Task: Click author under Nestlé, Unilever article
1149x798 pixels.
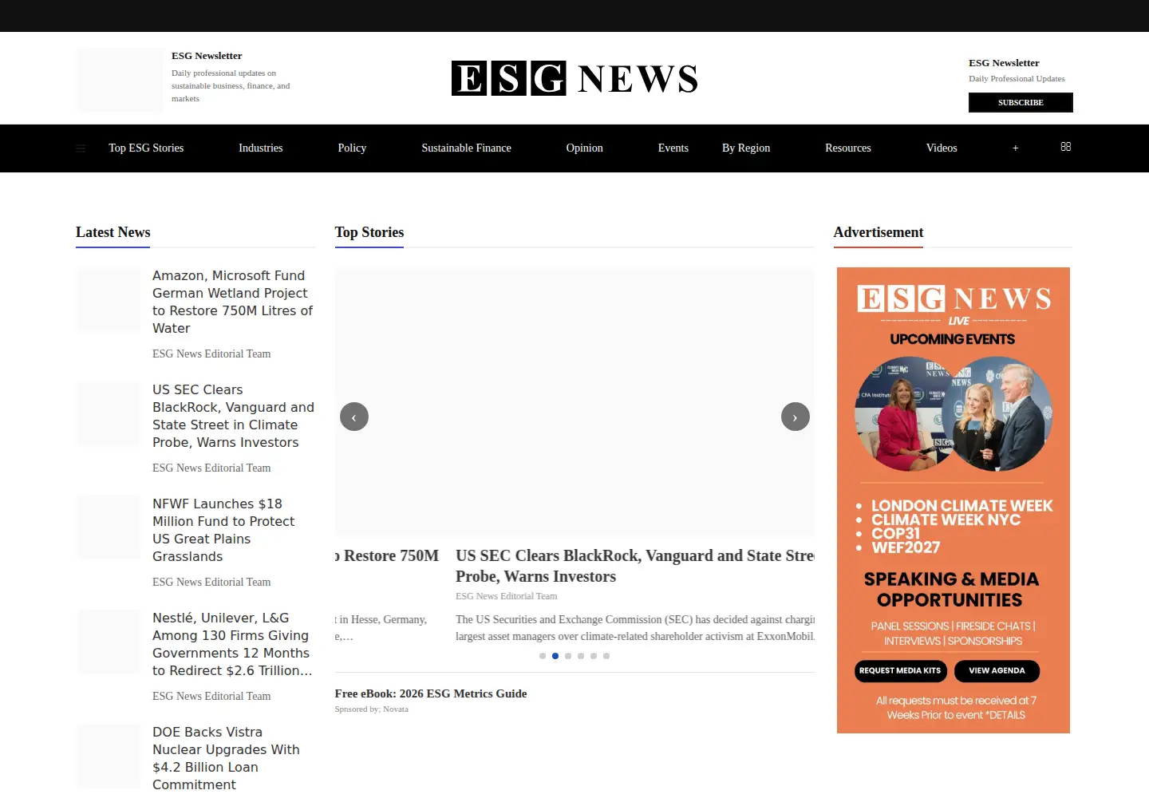Action: (x=211, y=696)
